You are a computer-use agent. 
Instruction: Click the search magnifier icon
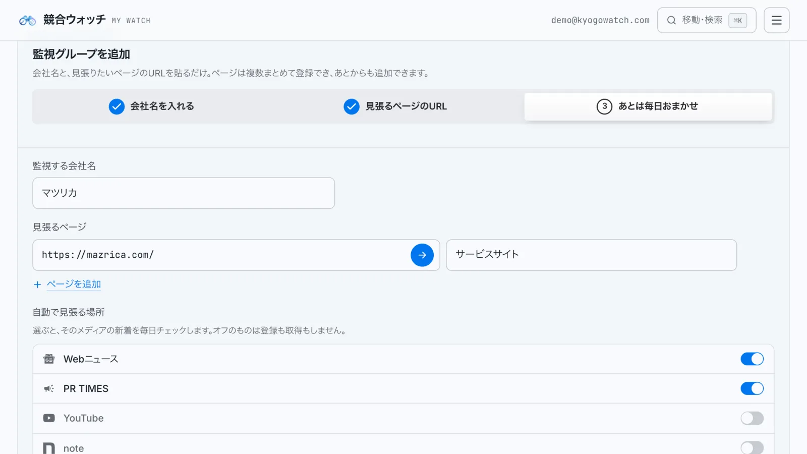[671, 20]
